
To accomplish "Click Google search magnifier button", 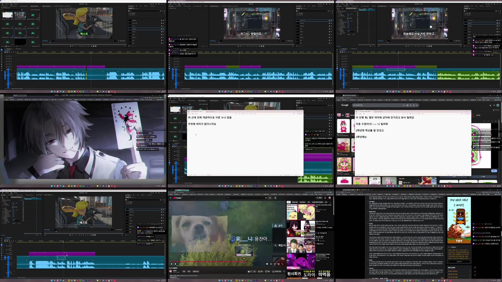I will tap(417, 105).
